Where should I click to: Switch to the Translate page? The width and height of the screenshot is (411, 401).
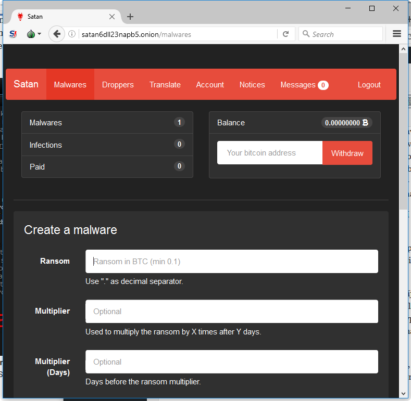165,85
